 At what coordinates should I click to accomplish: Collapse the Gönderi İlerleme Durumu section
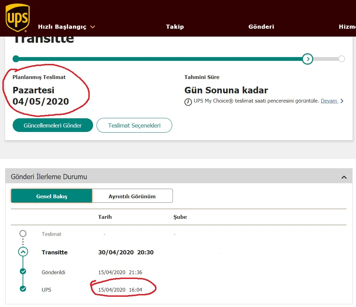pos(344,177)
